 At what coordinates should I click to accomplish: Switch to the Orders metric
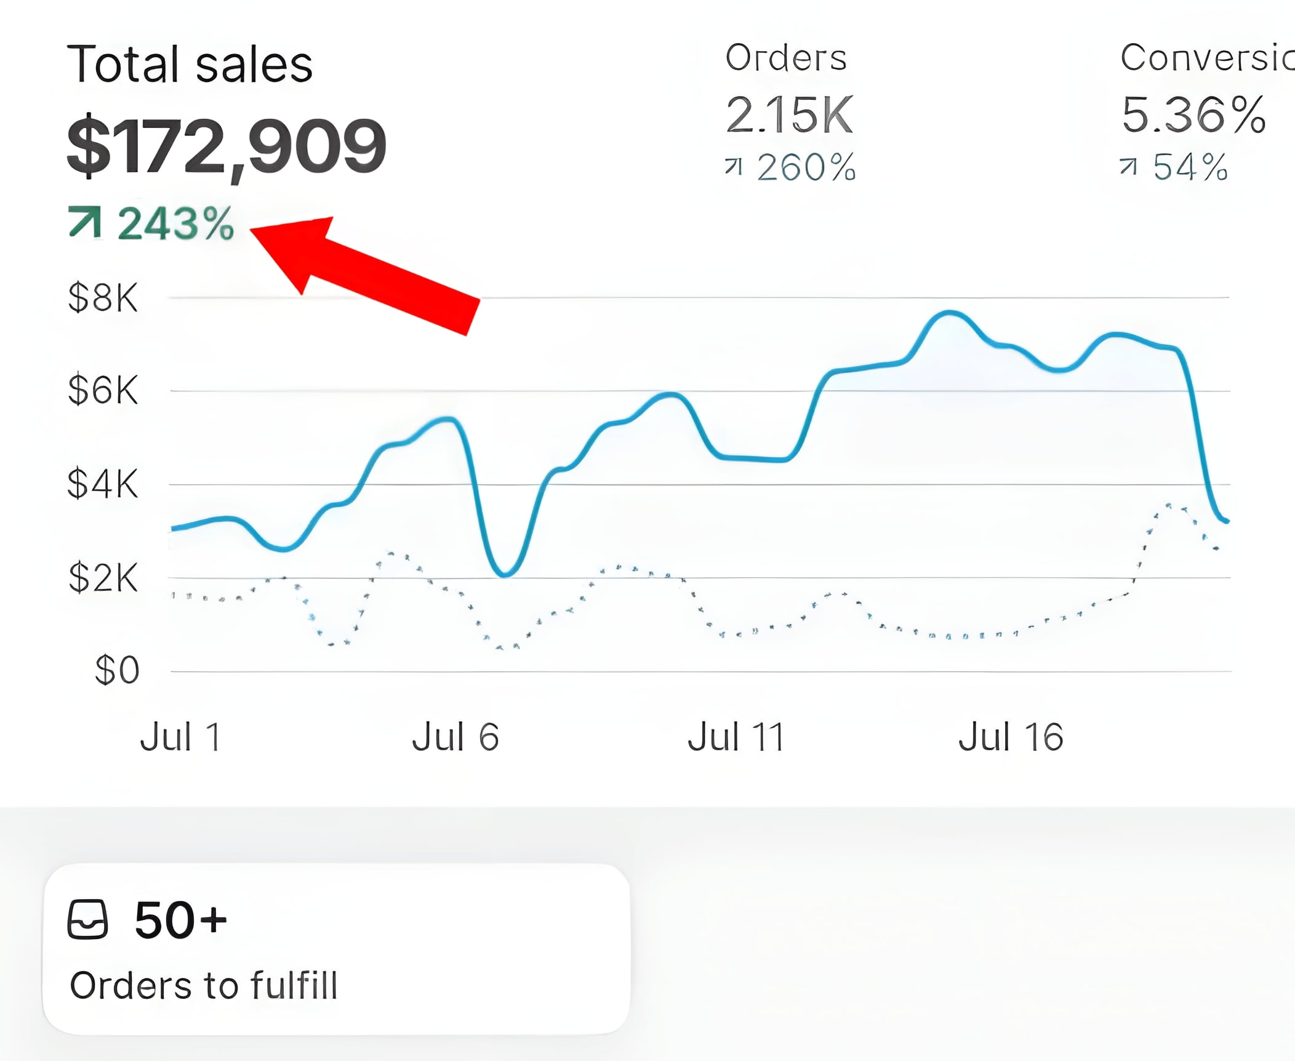point(786,58)
